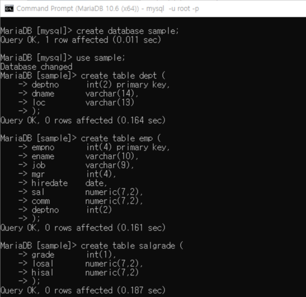Click 'Query OK, 1 row affected (0.011 sec)'
The image size is (306, 297).
coord(81,40)
